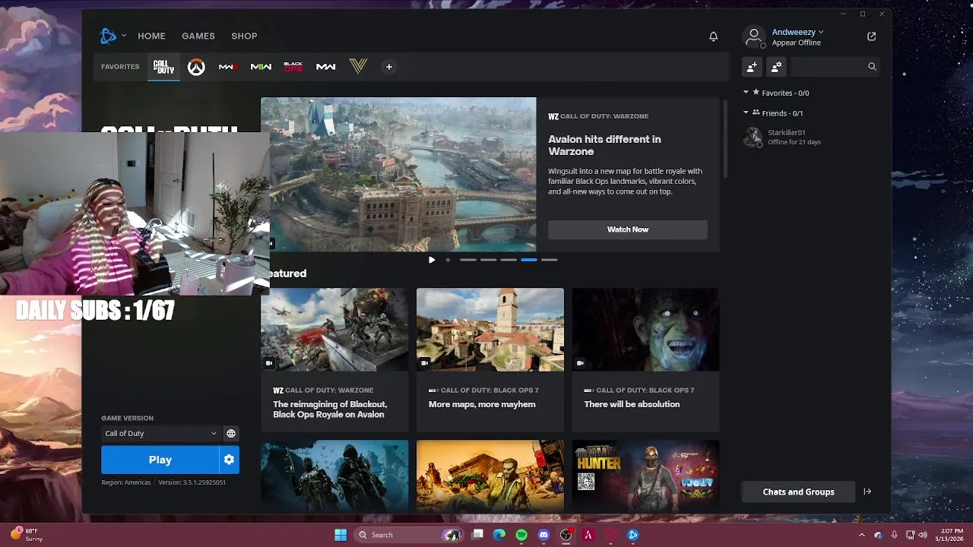Click the zombie face thumbnail
973x547 pixels.
pyautogui.click(x=645, y=330)
